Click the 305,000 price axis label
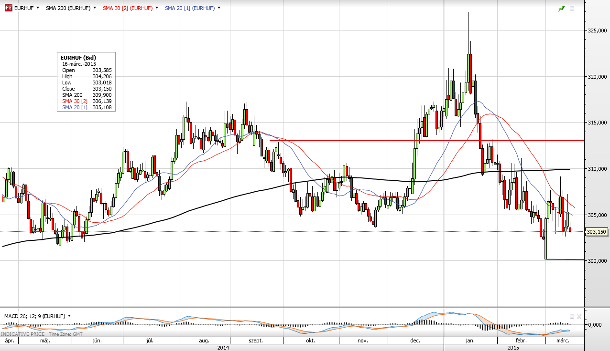 pyautogui.click(x=597, y=215)
